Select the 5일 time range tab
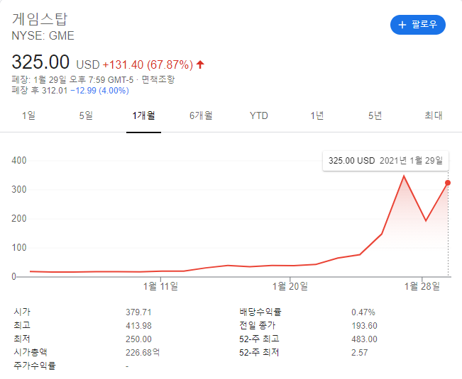The image size is (462, 379). click(86, 115)
